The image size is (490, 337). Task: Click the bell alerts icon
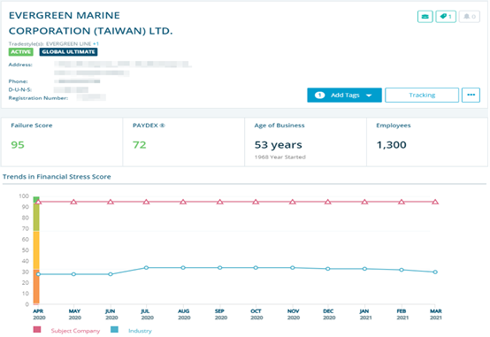point(470,17)
